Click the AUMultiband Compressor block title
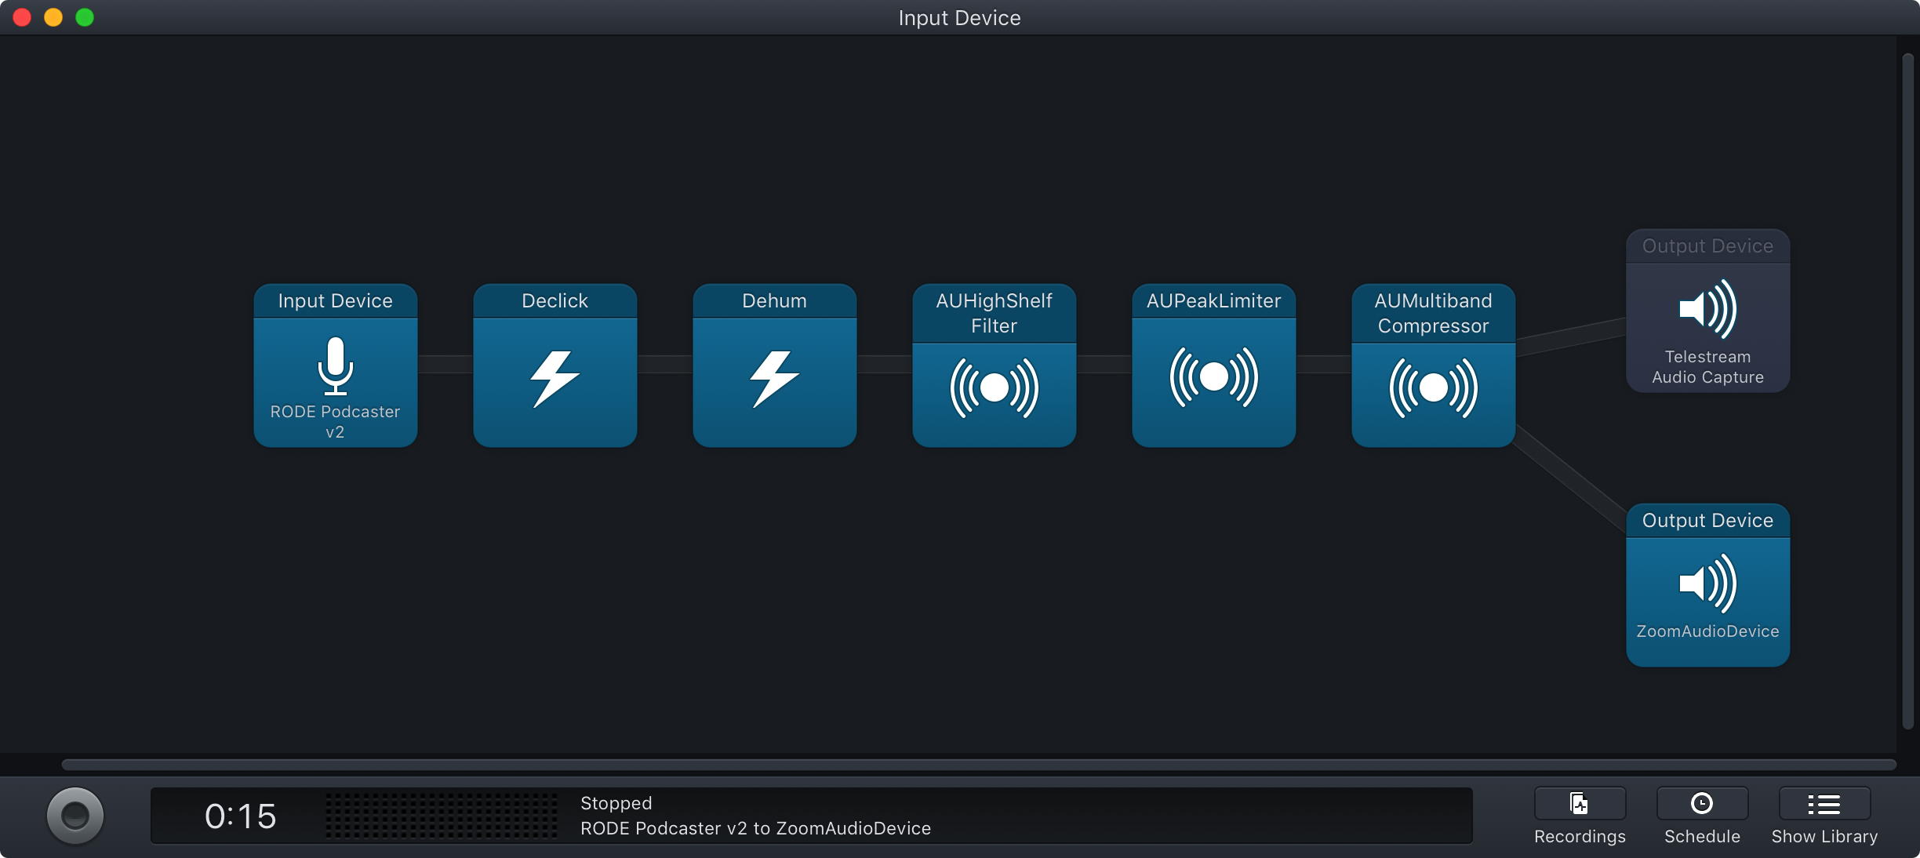The image size is (1920, 858). [1433, 314]
